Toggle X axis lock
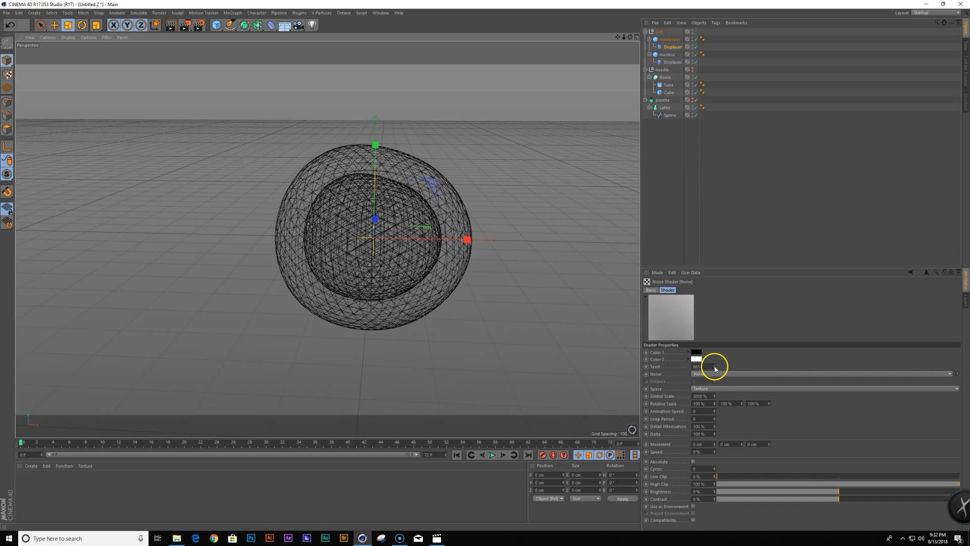 pos(114,25)
